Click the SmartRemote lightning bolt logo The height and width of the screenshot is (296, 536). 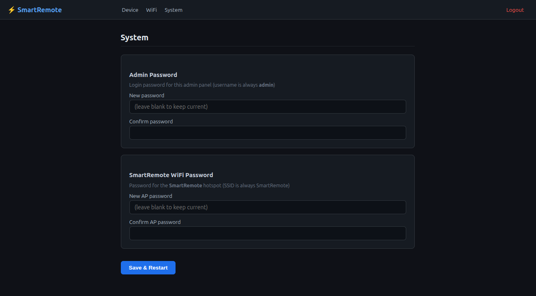11,10
